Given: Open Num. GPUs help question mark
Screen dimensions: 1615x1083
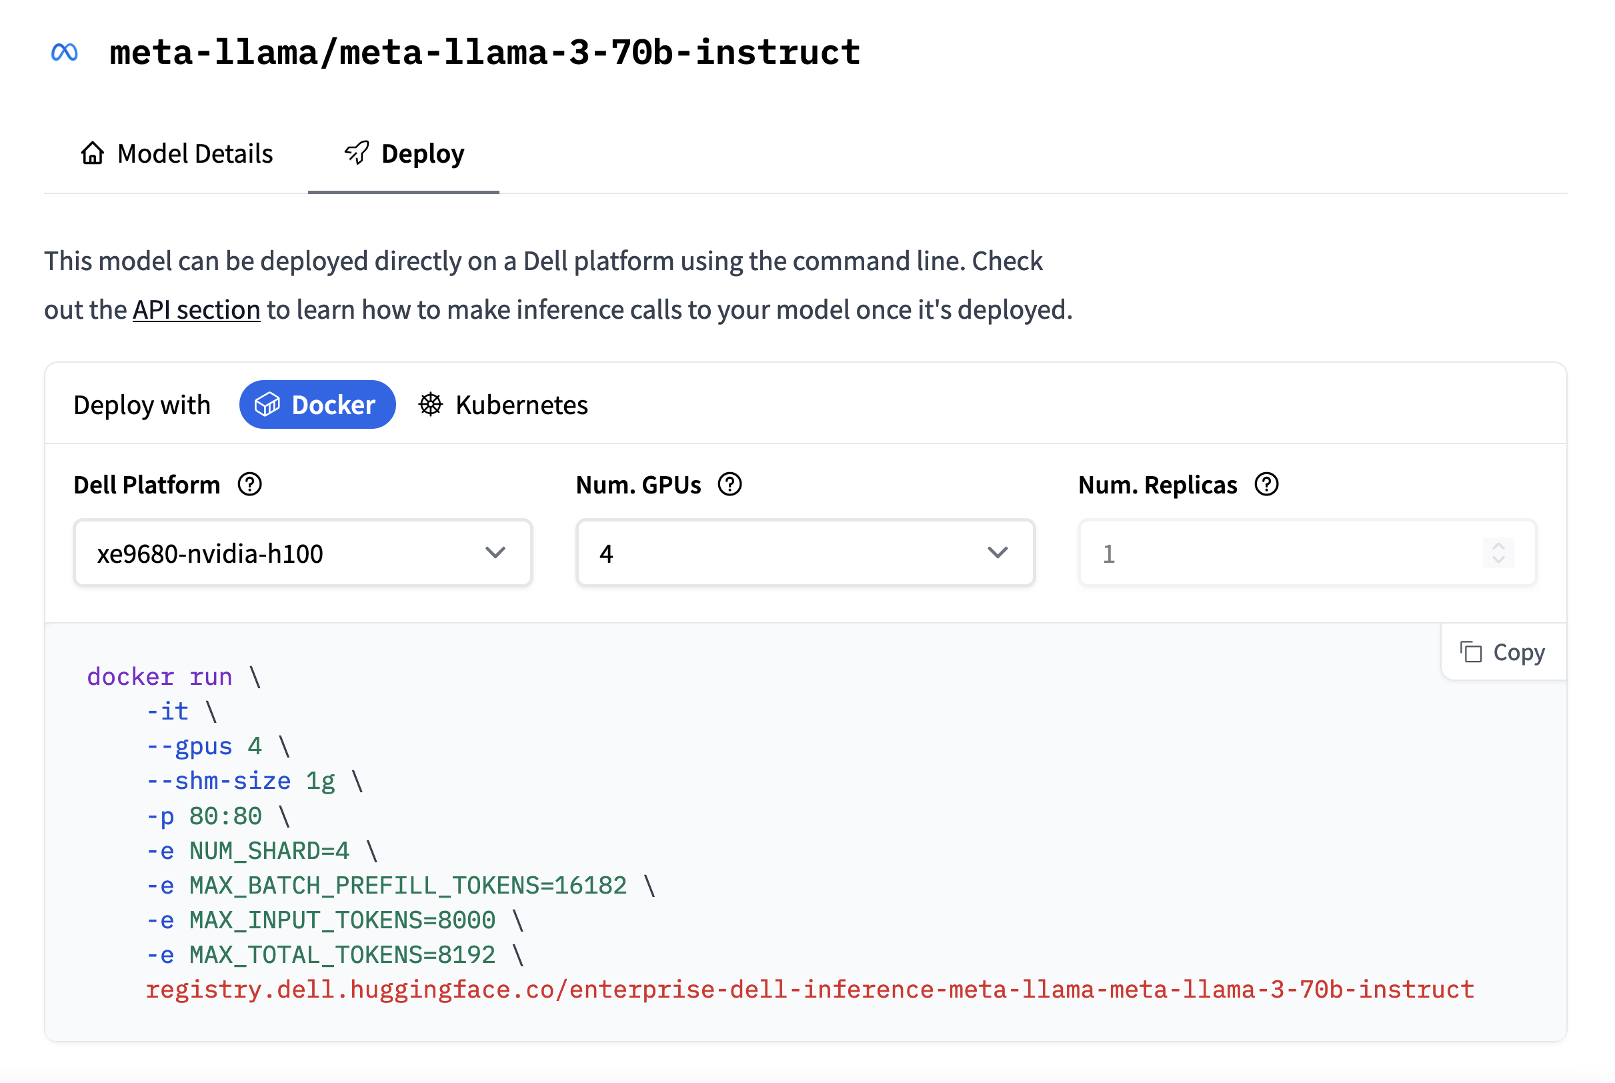Looking at the screenshot, I should coord(730,485).
